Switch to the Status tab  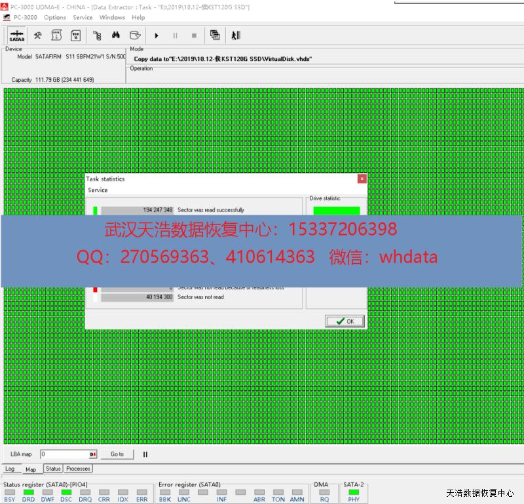coord(53,469)
